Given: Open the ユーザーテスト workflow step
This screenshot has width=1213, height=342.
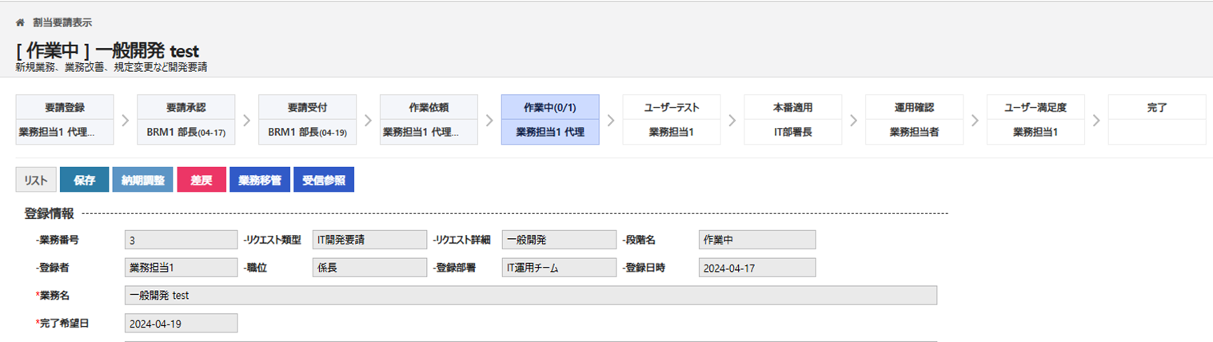Looking at the screenshot, I should (672, 119).
